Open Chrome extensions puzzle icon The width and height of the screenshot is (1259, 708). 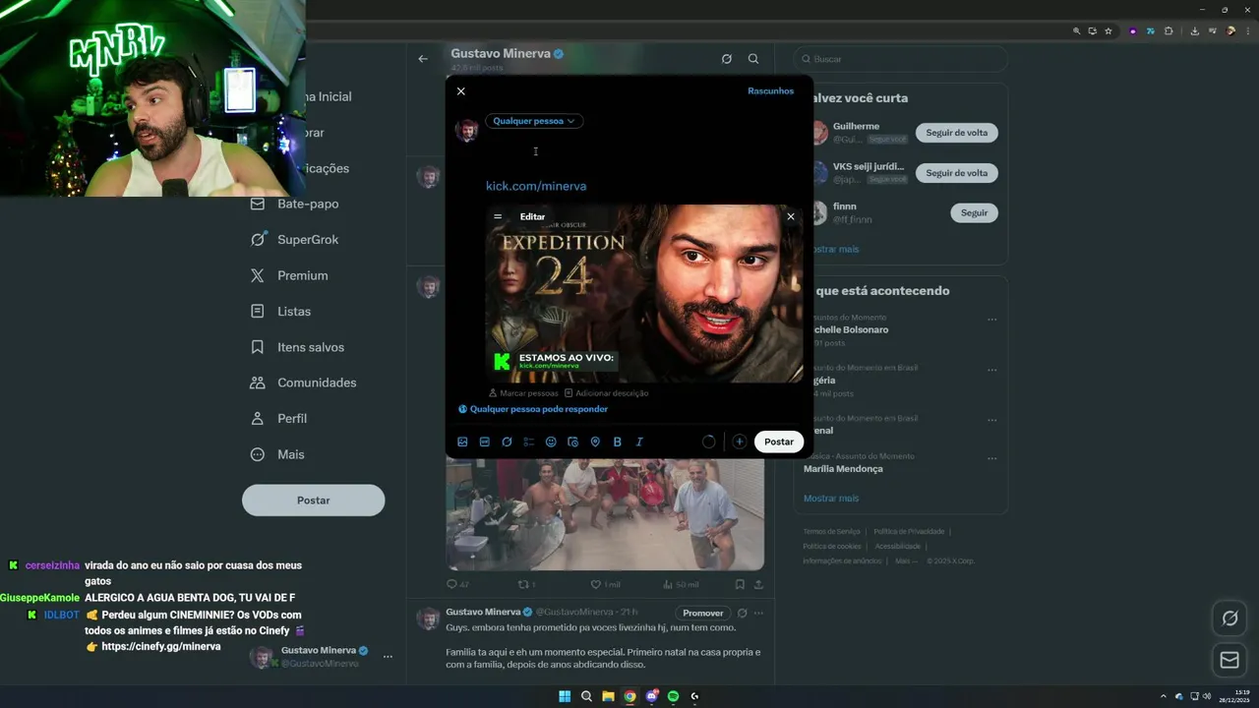tap(1169, 31)
